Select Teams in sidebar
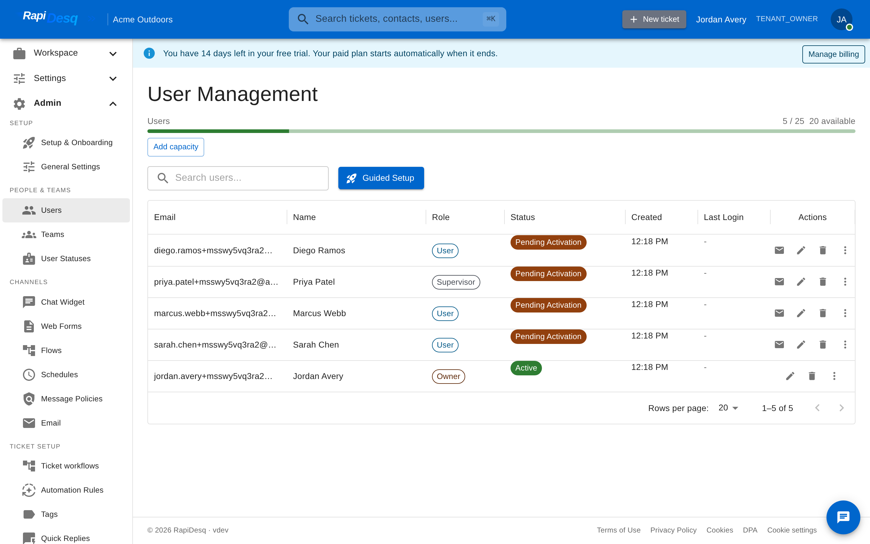The width and height of the screenshot is (870, 544). 66,234
